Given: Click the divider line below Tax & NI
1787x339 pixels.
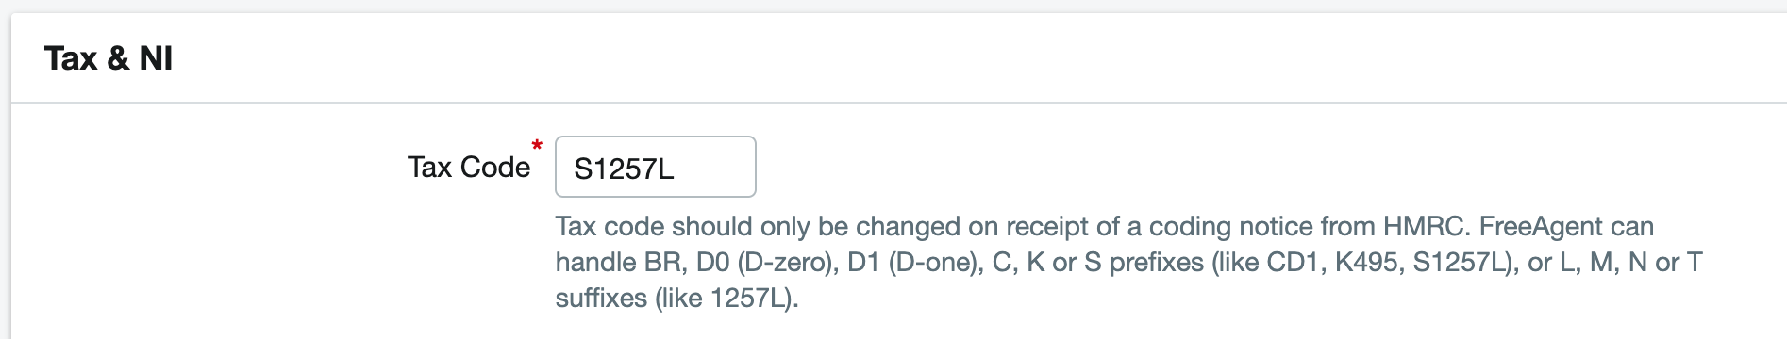Looking at the screenshot, I should 898,103.
